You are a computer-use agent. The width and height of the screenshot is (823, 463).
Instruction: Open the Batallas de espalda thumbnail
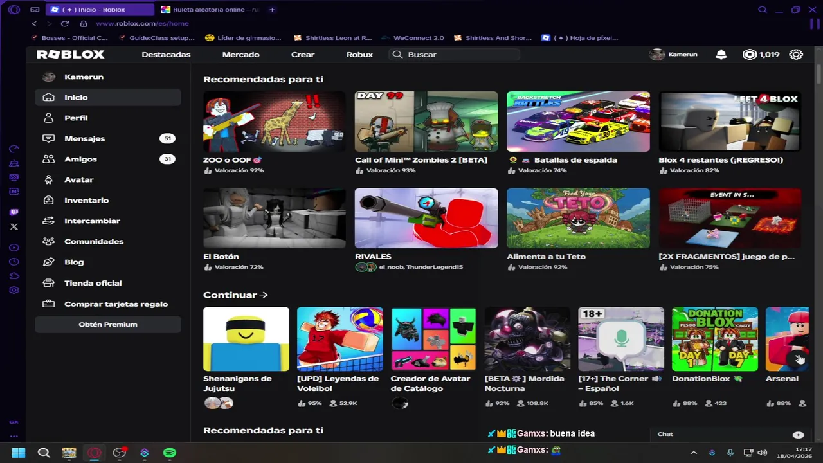578,122
